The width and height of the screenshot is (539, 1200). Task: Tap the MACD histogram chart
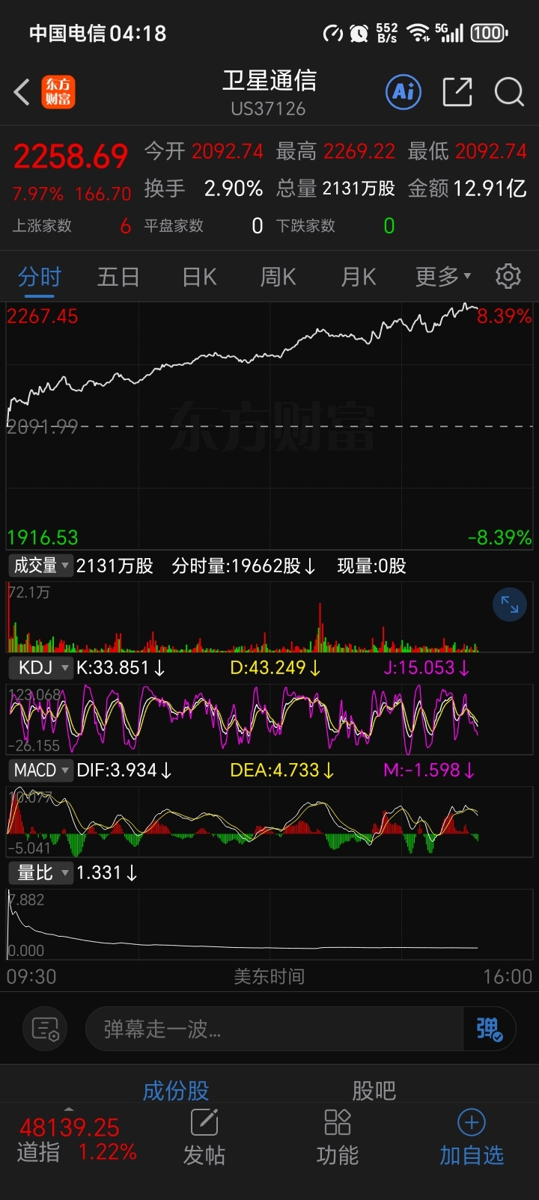click(269, 821)
